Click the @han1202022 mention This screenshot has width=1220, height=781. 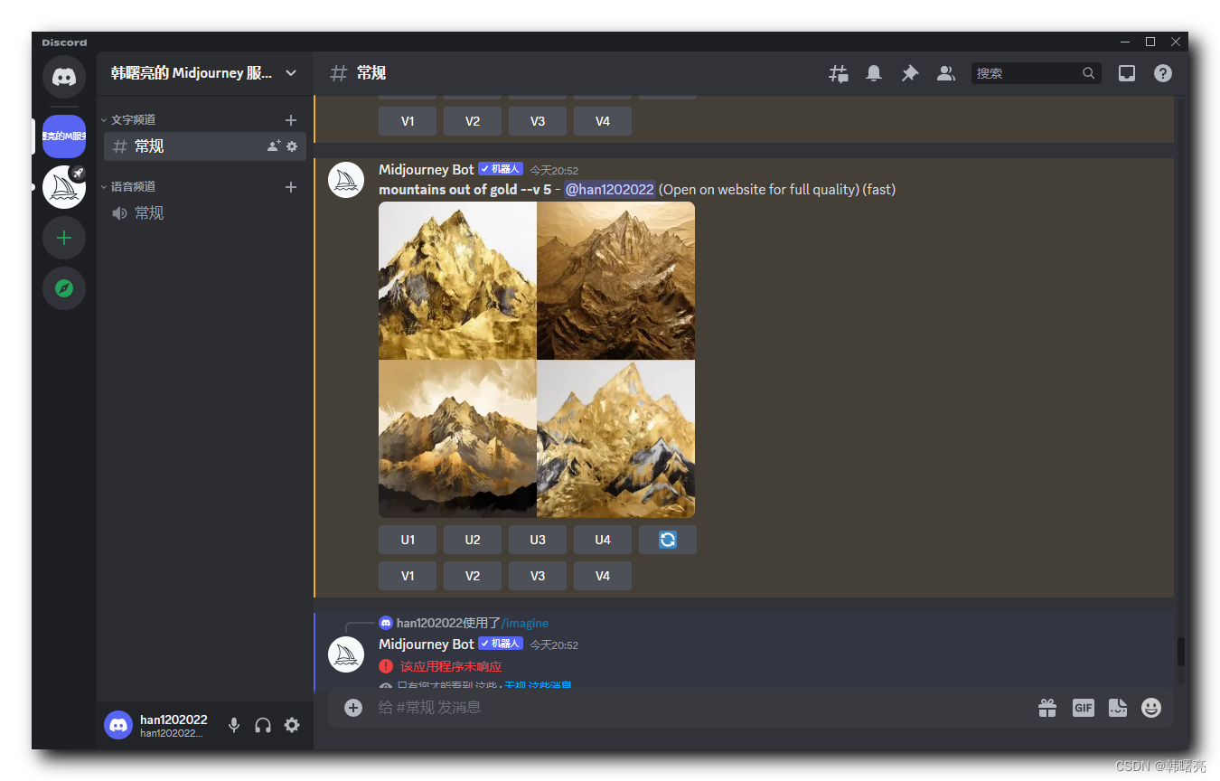[x=609, y=190]
